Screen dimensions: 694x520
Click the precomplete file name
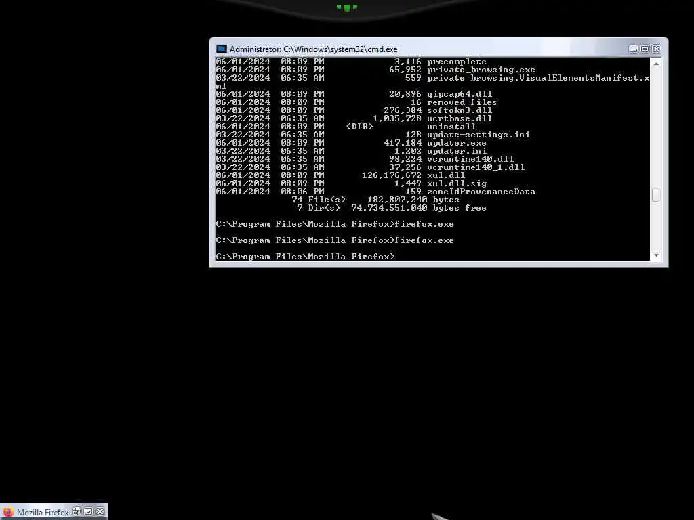pos(456,62)
